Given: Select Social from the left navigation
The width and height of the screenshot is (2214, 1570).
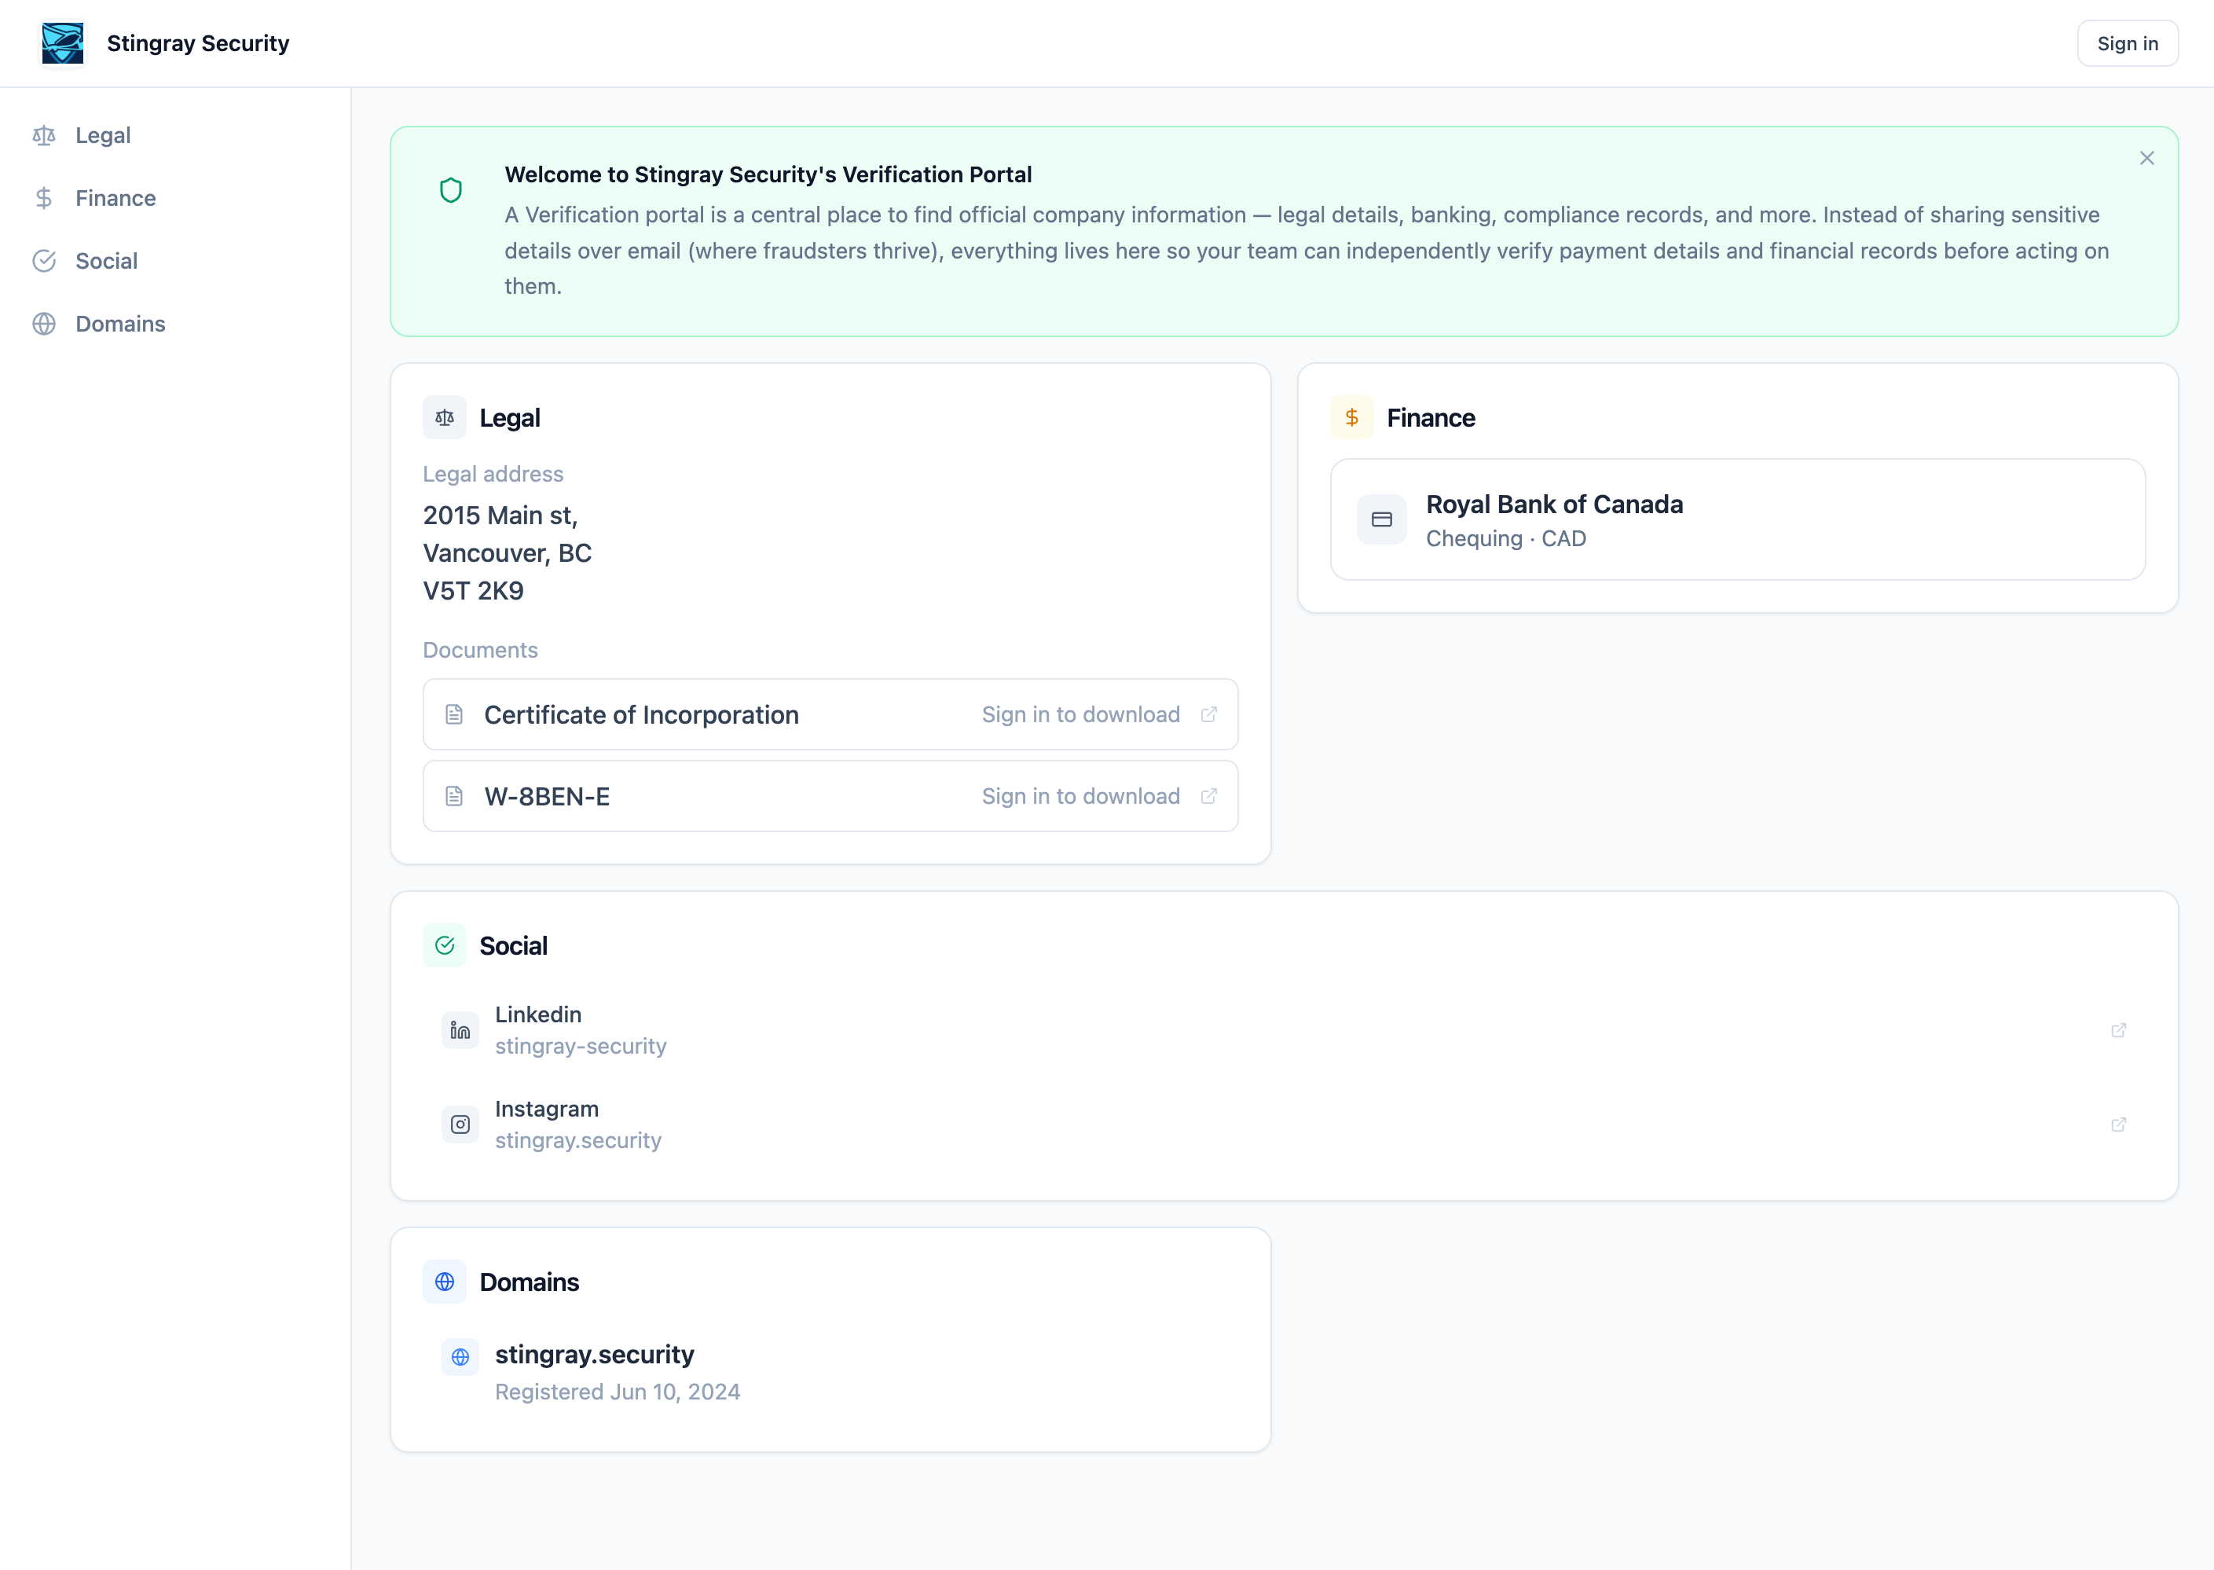Looking at the screenshot, I should tap(106, 261).
